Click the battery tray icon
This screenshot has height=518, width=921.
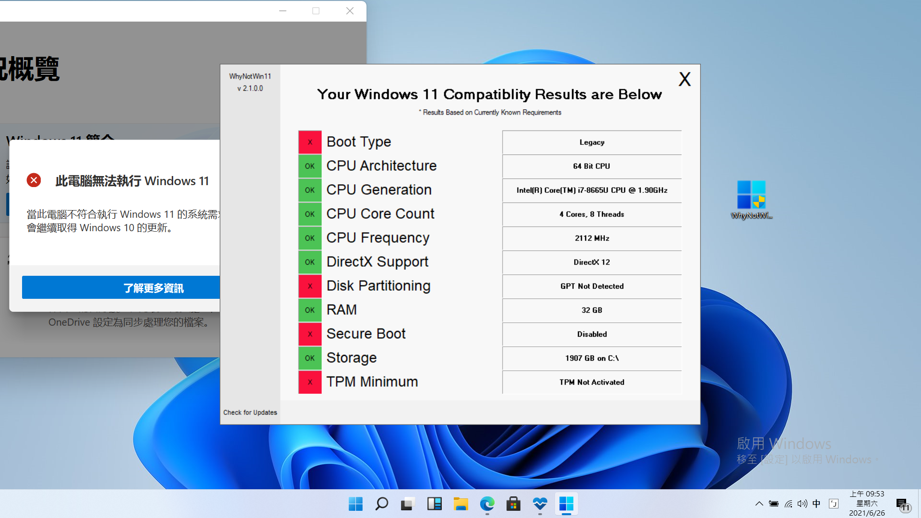click(773, 504)
